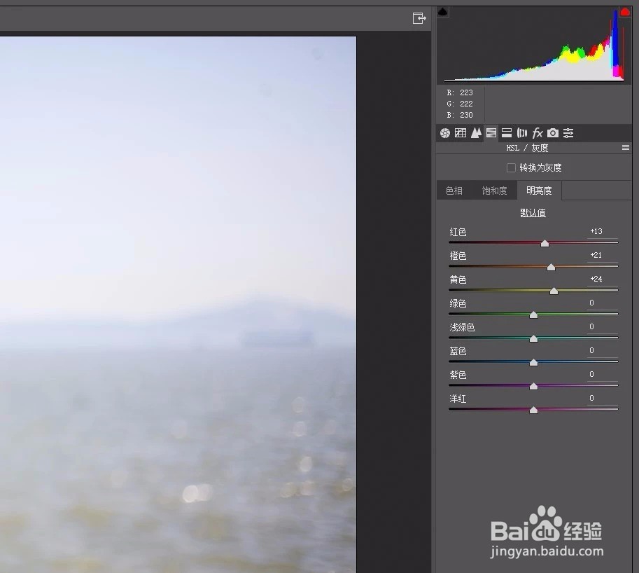Image resolution: width=639 pixels, height=573 pixels.
Task: Click the G: 222 readout
Action: click(x=460, y=104)
